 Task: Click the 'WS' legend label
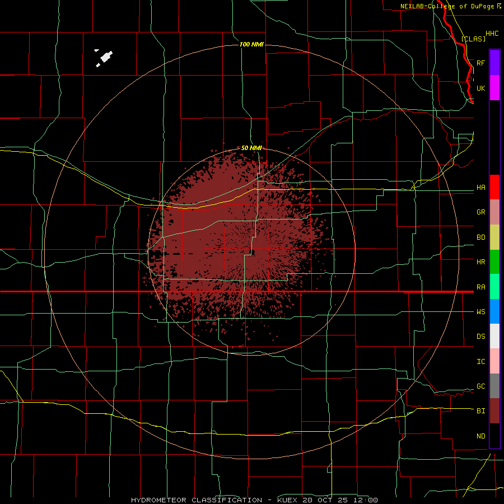coord(480,311)
